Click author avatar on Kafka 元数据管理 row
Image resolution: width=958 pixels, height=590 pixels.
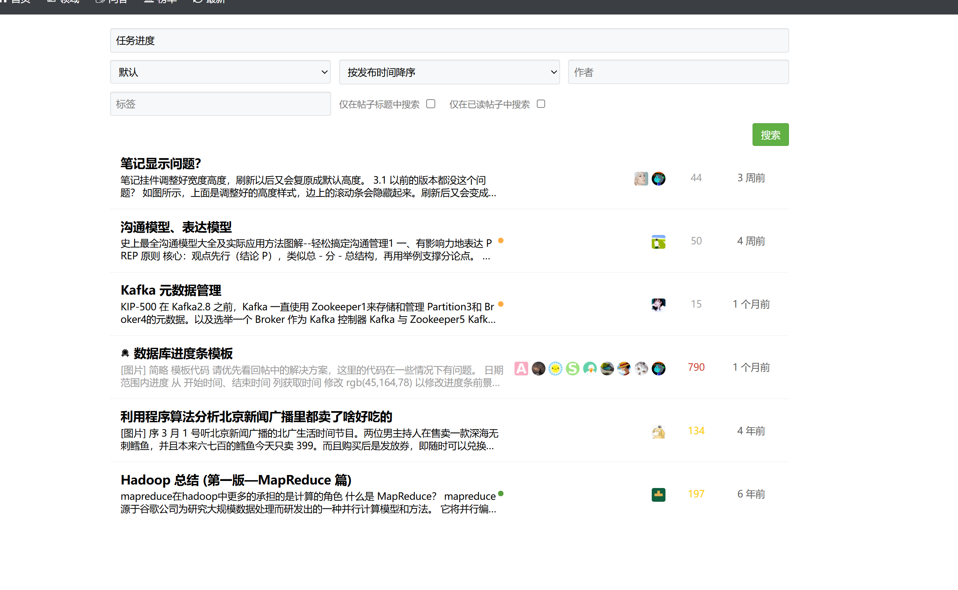tap(658, 304)
